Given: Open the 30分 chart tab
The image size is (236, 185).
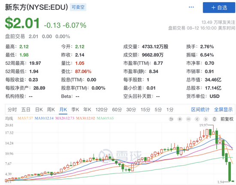Looking at the screenshot, I should tap(131, 109).
